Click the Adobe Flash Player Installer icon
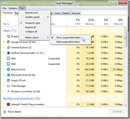Viewport: 130px width, 119px height. click(8, 104)
